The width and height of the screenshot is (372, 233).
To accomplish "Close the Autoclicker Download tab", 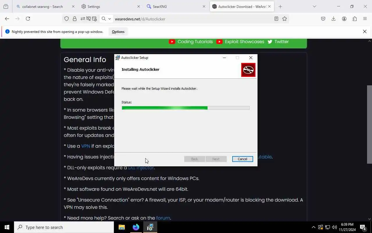I will pos(269,6).
